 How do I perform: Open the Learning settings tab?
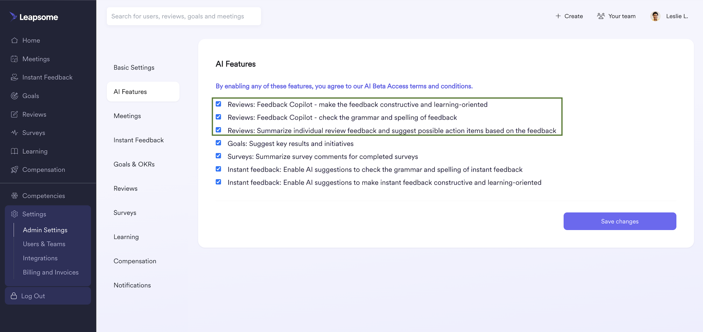coord(126,237)
